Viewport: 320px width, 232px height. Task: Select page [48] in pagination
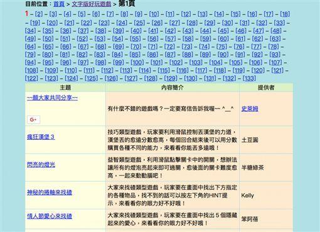point(276,31)
